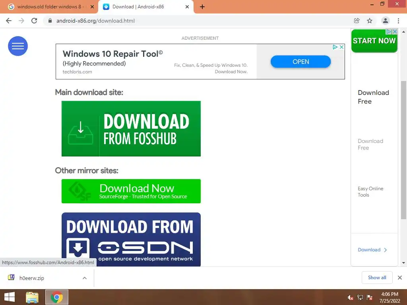Click the muted volume tray icon

tap(350, 297)
